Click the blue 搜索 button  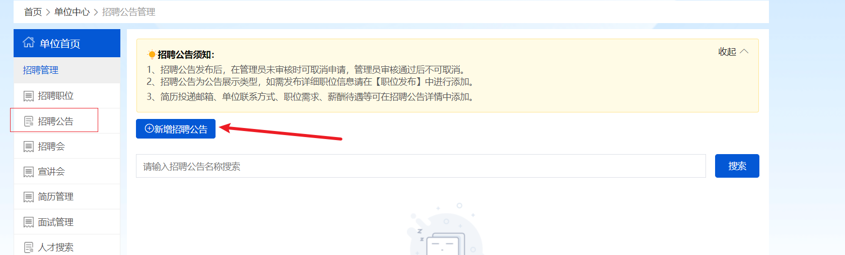click(737, 166)
